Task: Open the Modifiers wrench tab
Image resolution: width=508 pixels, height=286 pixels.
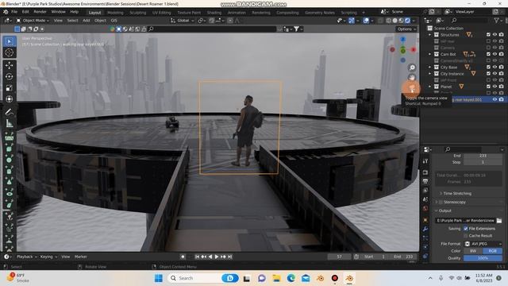Action: point(425,230)
